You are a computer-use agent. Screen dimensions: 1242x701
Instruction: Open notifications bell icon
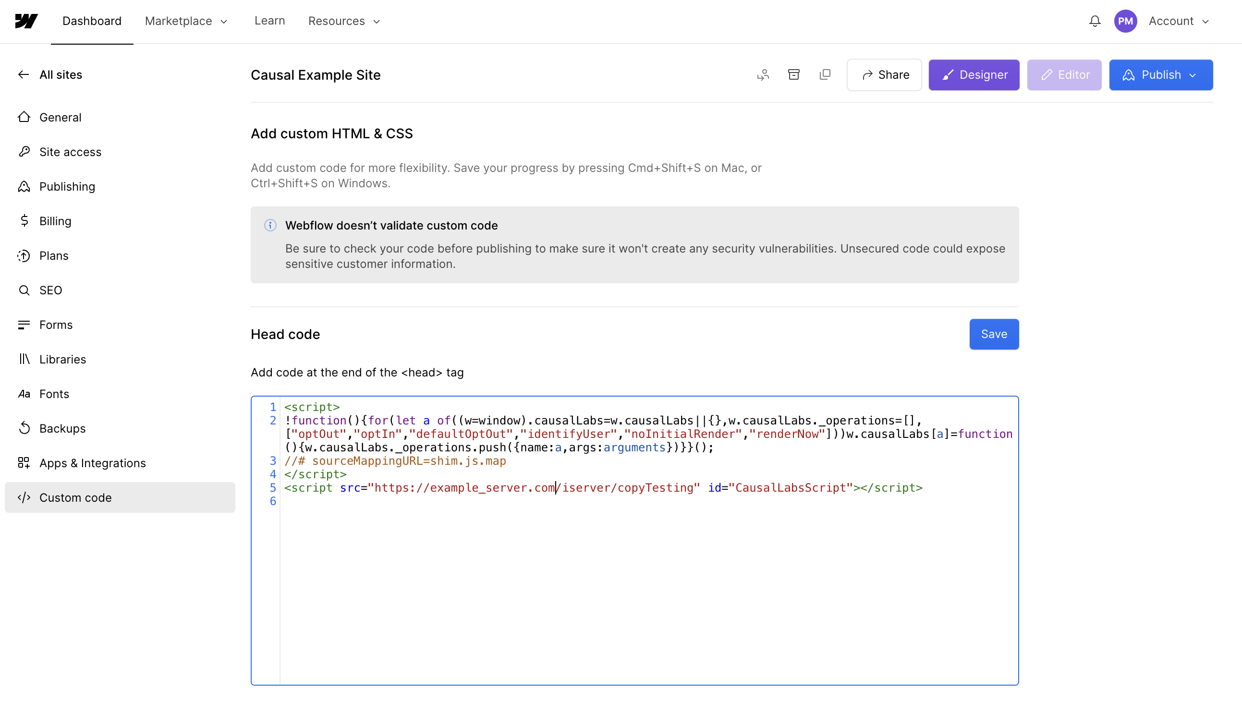point(1095,21)
